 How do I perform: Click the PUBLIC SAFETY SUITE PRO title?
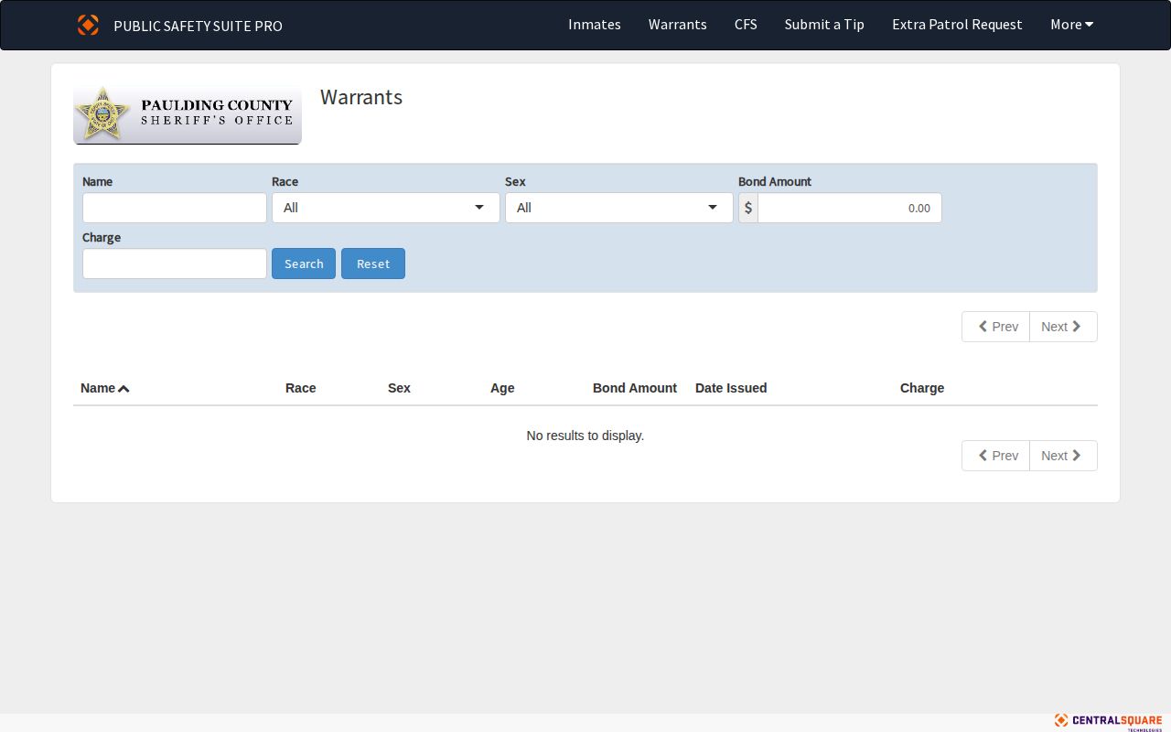(x=198, y=26)
